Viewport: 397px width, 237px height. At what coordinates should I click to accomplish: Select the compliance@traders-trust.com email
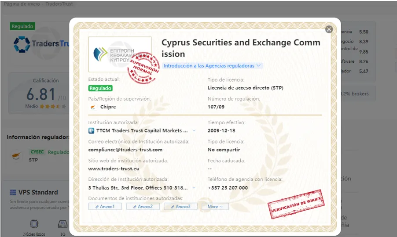(125, 150)
